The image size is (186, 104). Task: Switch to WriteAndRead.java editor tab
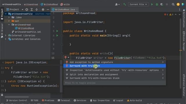[65, 10]
